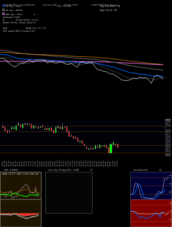Open the red RSI chart panel
Screen dimensions: 172x227
[151, 213]
